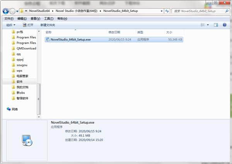Select Novel Studio 小说创作室(64位) breadcrumb
The height and width of the screenshot is (164, 232).
(77, 11)
